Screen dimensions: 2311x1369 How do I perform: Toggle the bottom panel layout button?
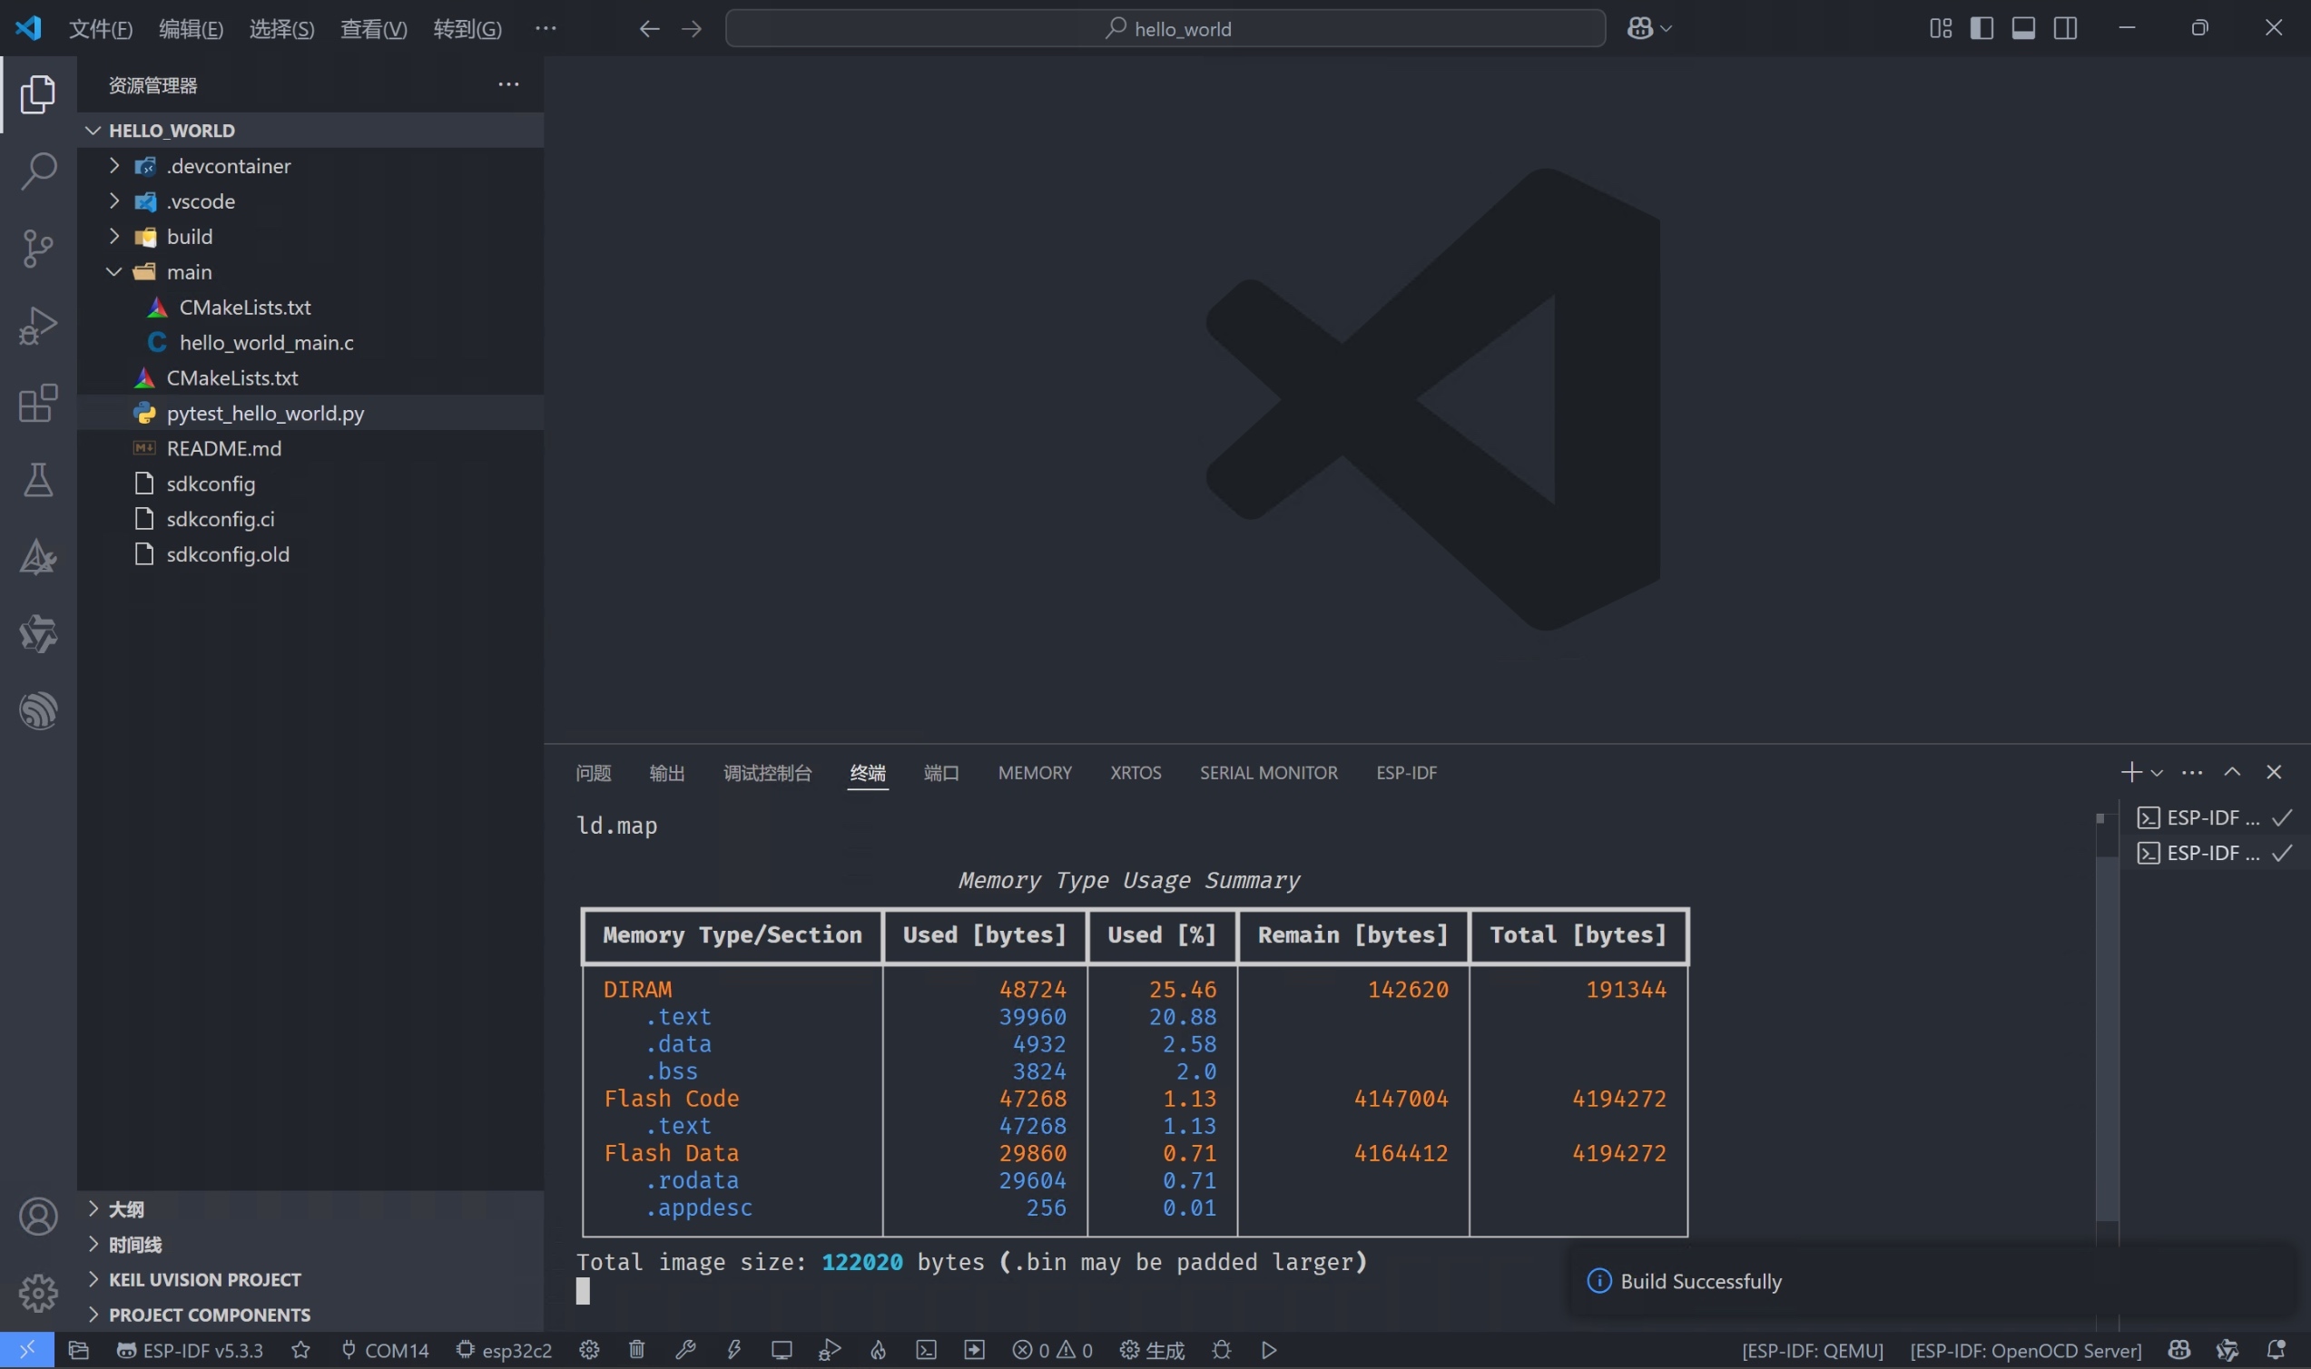pyautogui.click(x=2023, y=29)
